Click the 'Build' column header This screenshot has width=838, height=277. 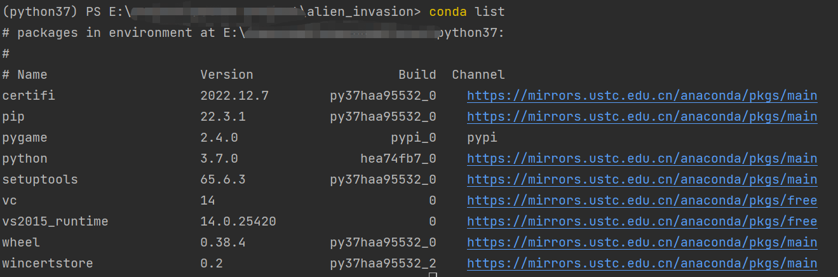point(417,75)
